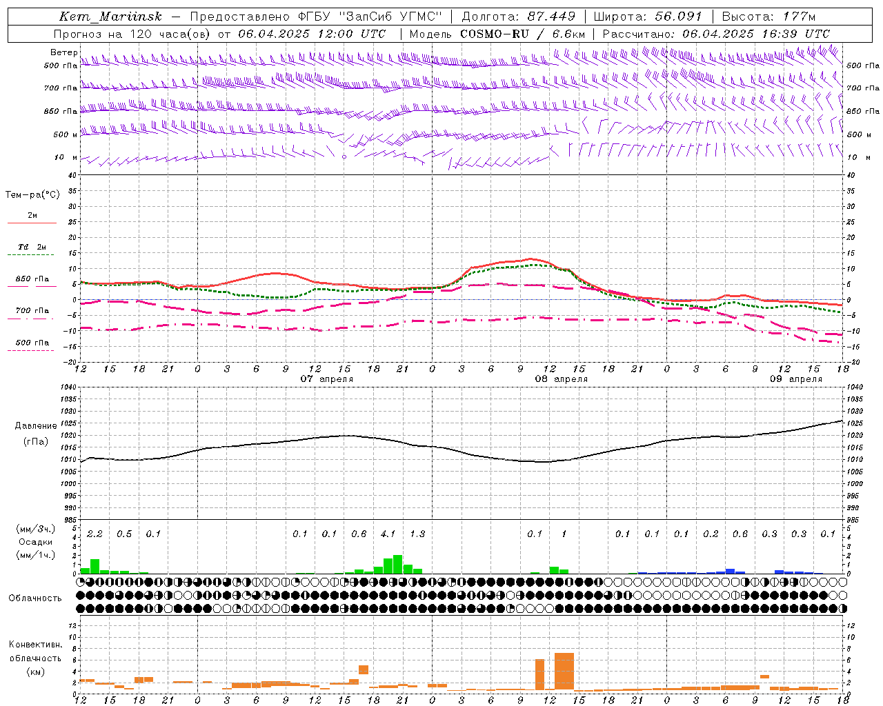The width and height of the screenshot is (883, 706).
Task: Click the 500 гПа temperature legend line sample
Action: (30, 351)
